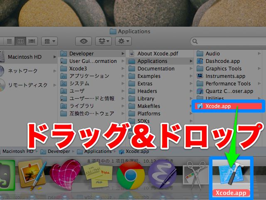This screenshot has width=266, height=200.
Task: Open the item arrangement dropdown
Action: [x=49, y=41]
